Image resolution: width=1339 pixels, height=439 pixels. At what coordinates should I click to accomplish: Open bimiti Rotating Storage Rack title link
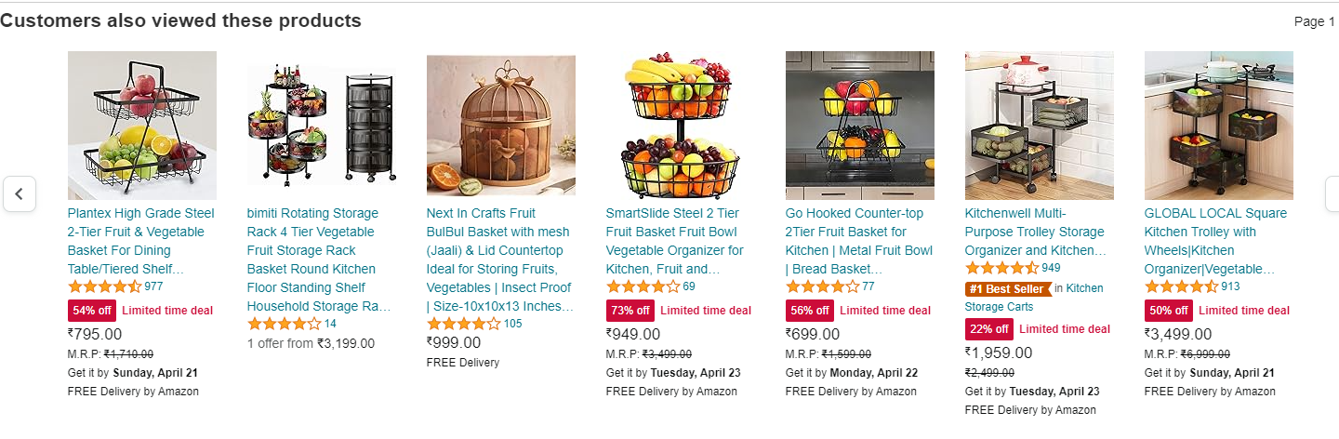click(x=320, y=259)
